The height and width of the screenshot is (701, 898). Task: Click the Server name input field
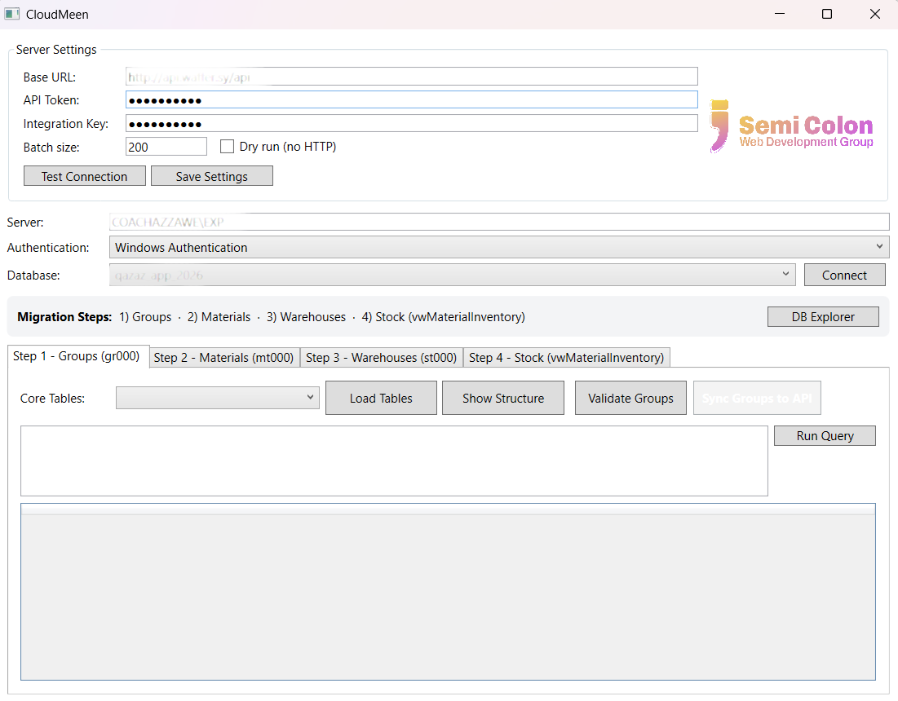(499, 222)
